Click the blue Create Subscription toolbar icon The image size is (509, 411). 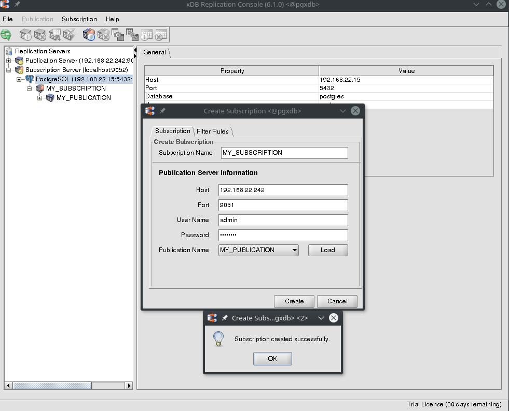click(x=89, y=35)
